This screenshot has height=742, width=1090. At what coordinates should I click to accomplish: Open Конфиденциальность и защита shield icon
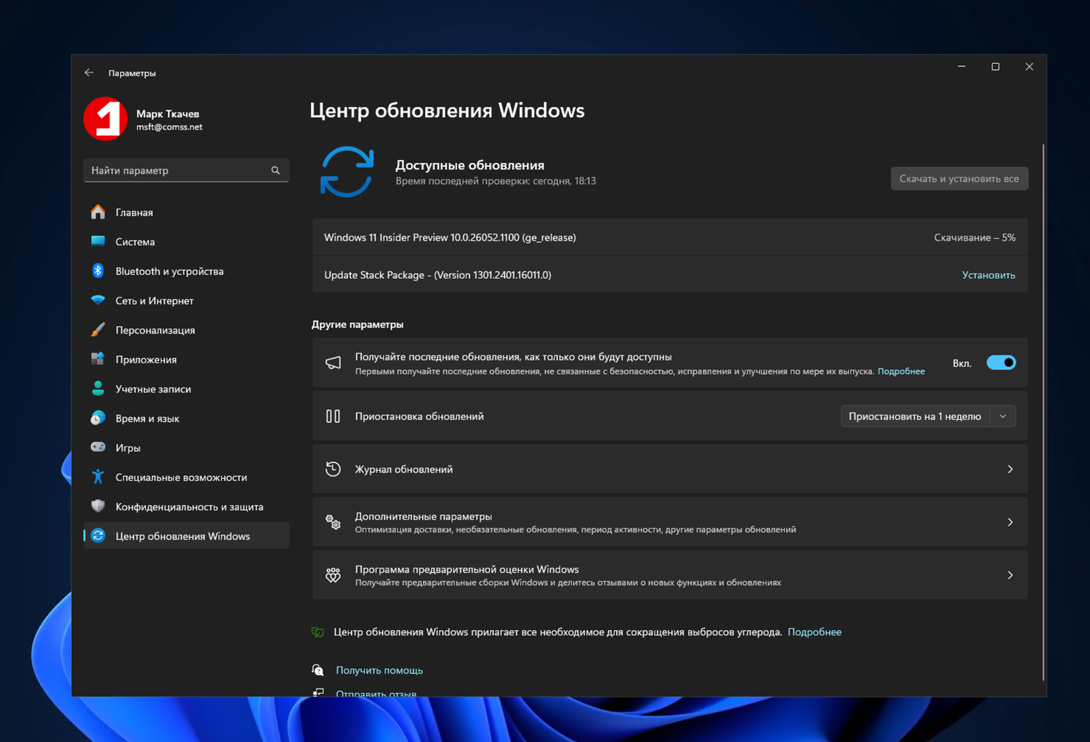(98, 507)
